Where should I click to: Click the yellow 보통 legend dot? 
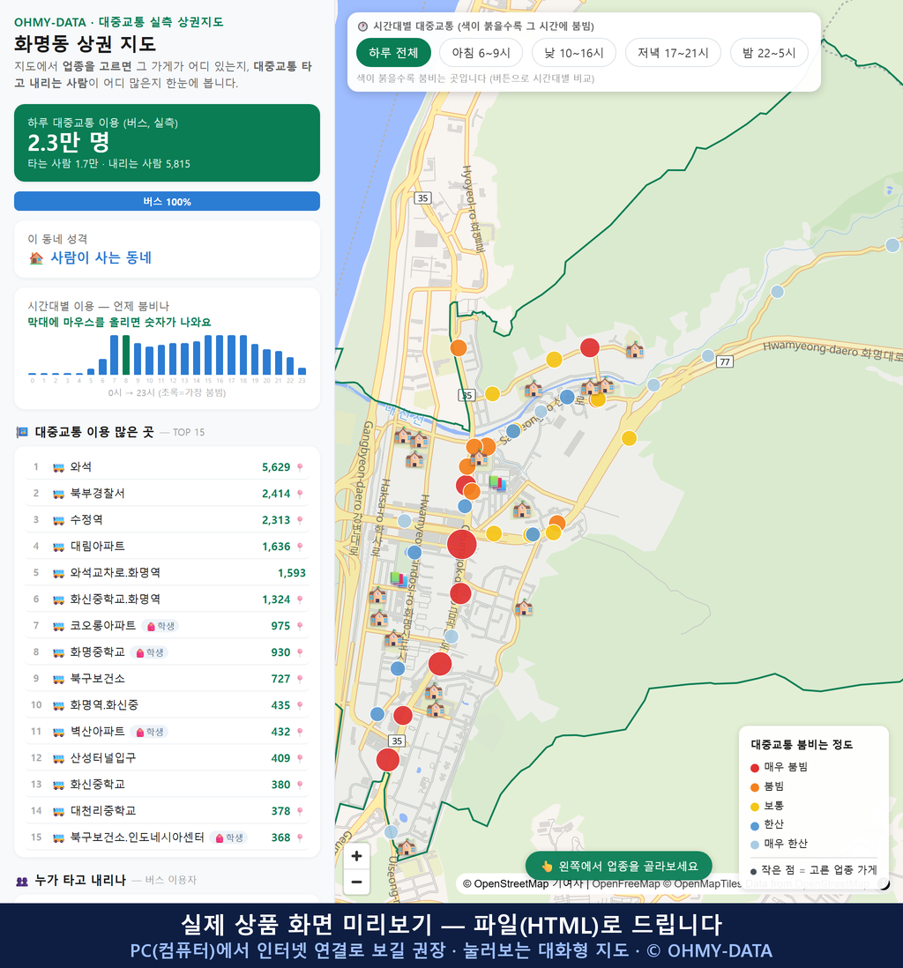coord(754,807)
